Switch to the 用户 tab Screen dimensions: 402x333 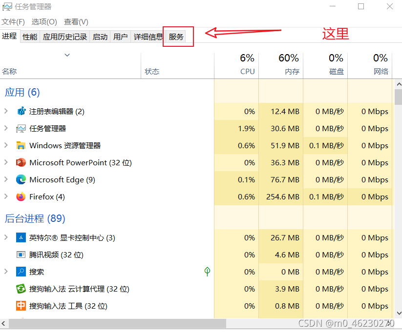tap(121, 37)
